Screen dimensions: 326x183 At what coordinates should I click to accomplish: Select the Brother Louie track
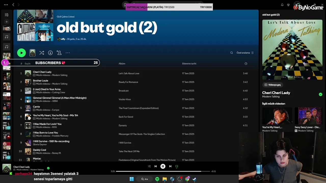pyautogui.click(x=40, y=81)
